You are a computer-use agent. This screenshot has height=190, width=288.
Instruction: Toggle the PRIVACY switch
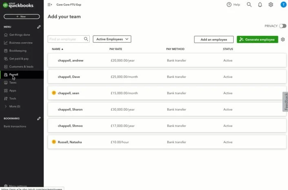click(283, 26)
